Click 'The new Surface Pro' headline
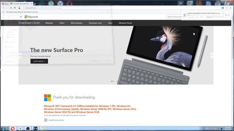The width and height of the screenshot is (234, 131). coord(57,50)
